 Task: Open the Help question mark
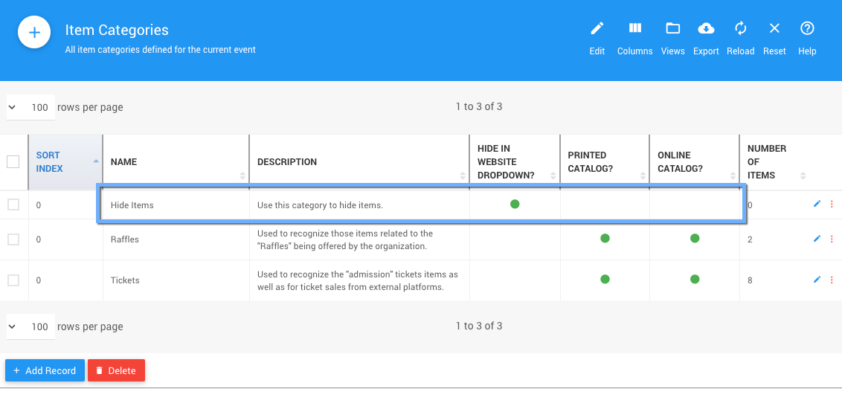[807, 37]
